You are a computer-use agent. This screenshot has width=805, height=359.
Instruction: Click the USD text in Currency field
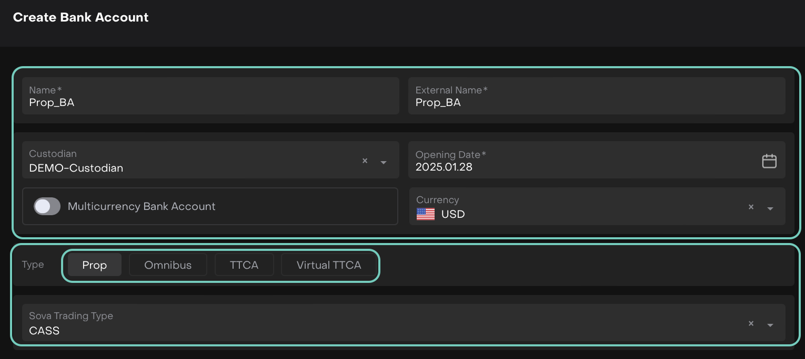pyautogui.click(x=453, y=214)
